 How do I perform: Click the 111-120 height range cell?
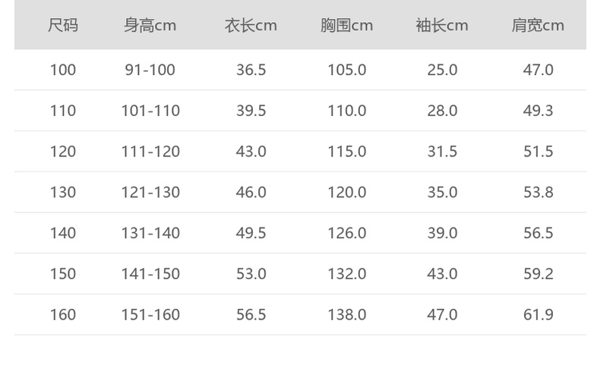pyautogui.click(x=150, y=152)
